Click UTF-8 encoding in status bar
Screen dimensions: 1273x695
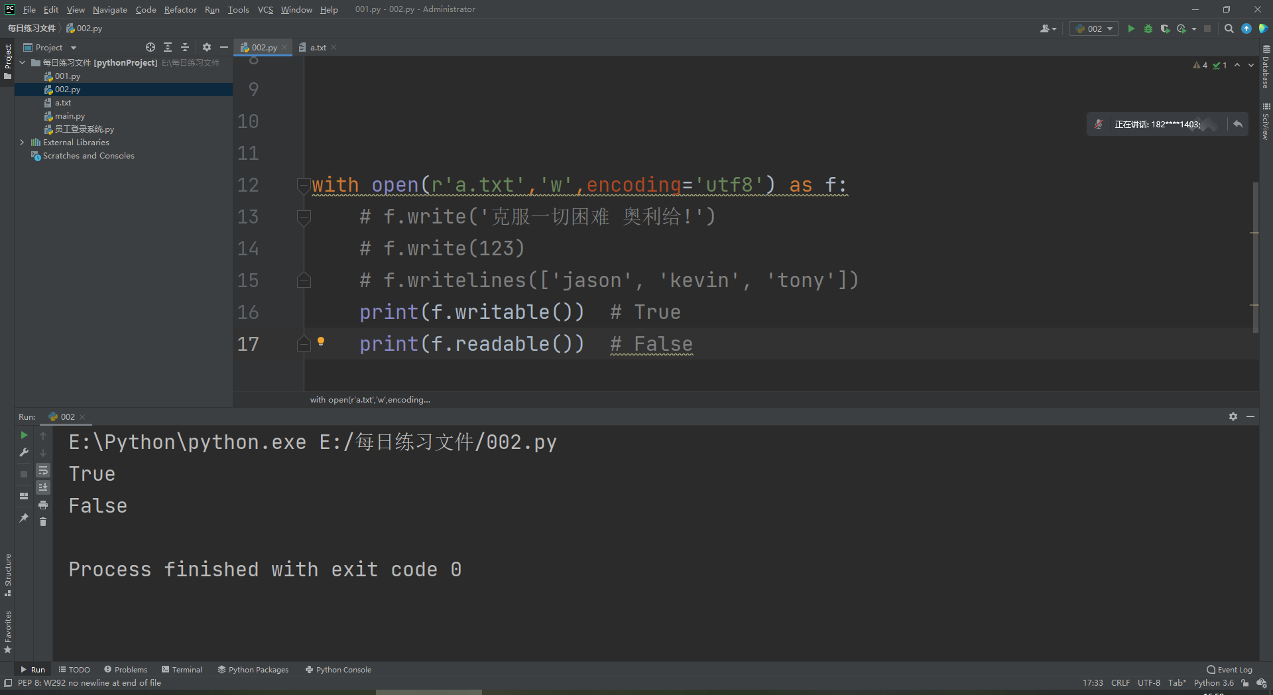(1149, 683)
